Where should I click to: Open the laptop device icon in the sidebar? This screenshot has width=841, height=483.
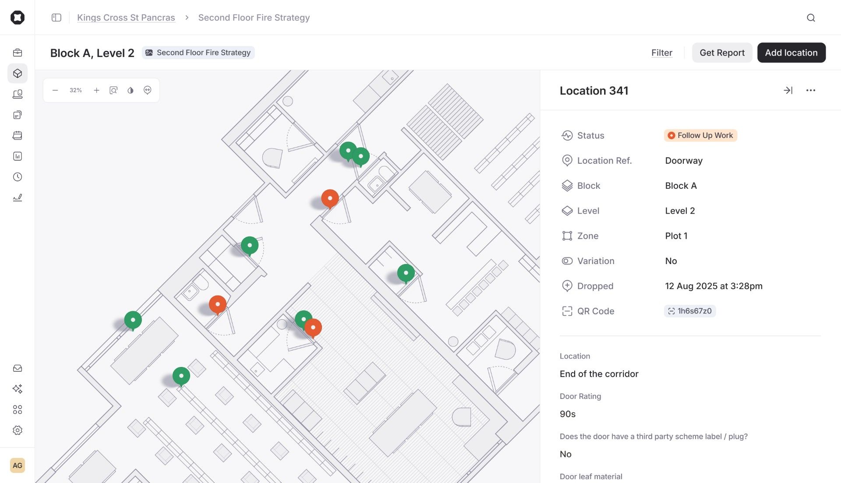click(x=18, y=94)
